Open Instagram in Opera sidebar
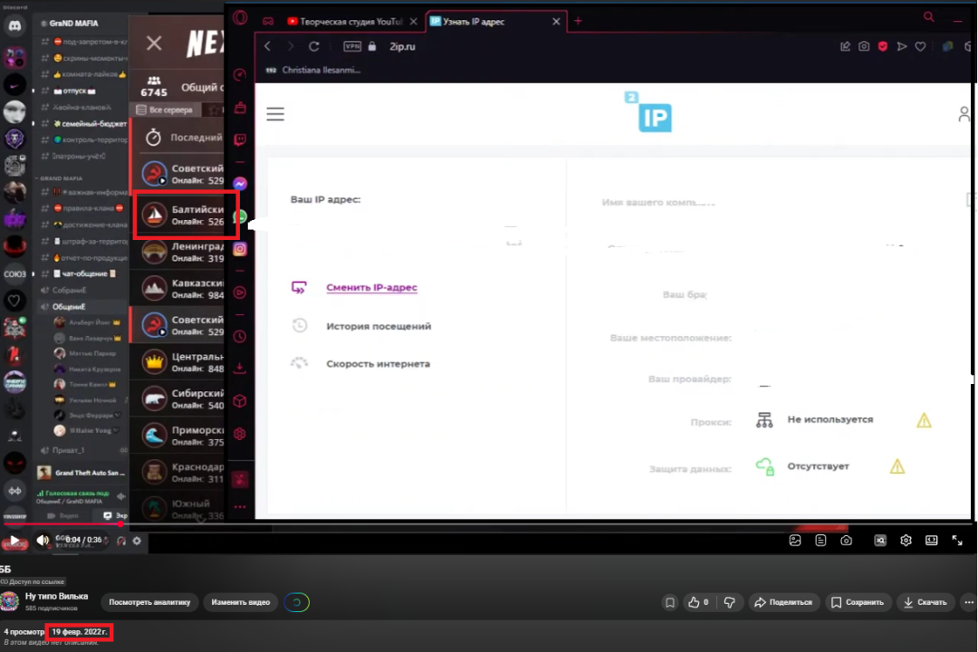Image resolution: width=978 pixels, height=652 pixels. pyautogui.click(x=240, y=249)
